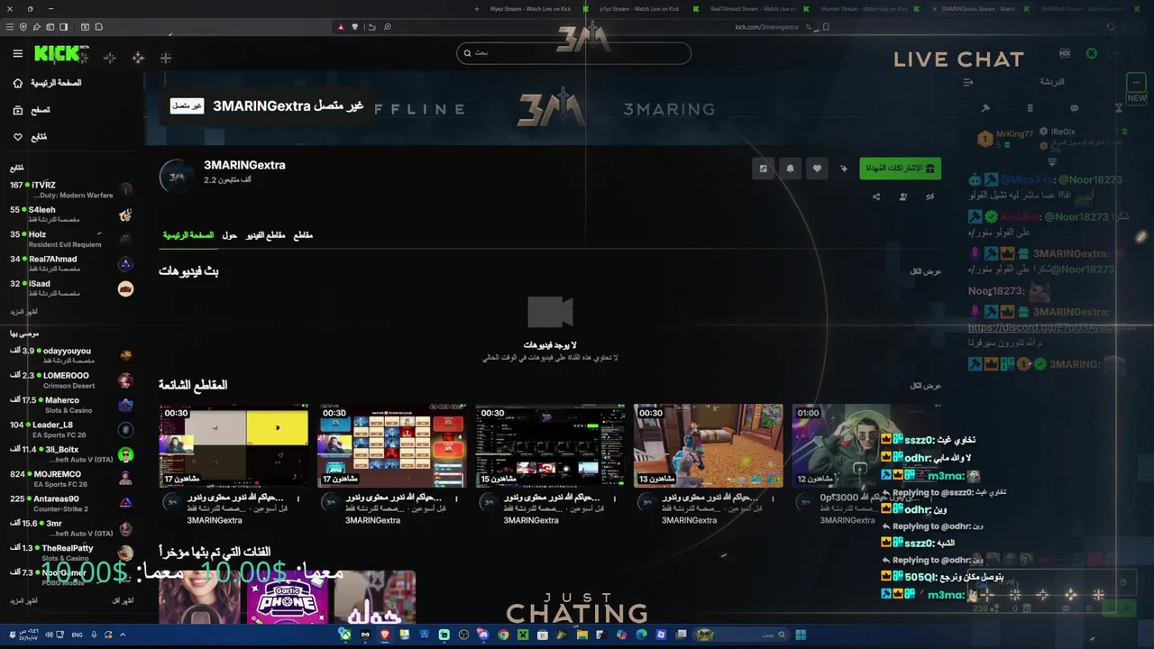Viewport: 1154px width, 649px height.
Task: Click the Windows Start button
Action: 801,635
